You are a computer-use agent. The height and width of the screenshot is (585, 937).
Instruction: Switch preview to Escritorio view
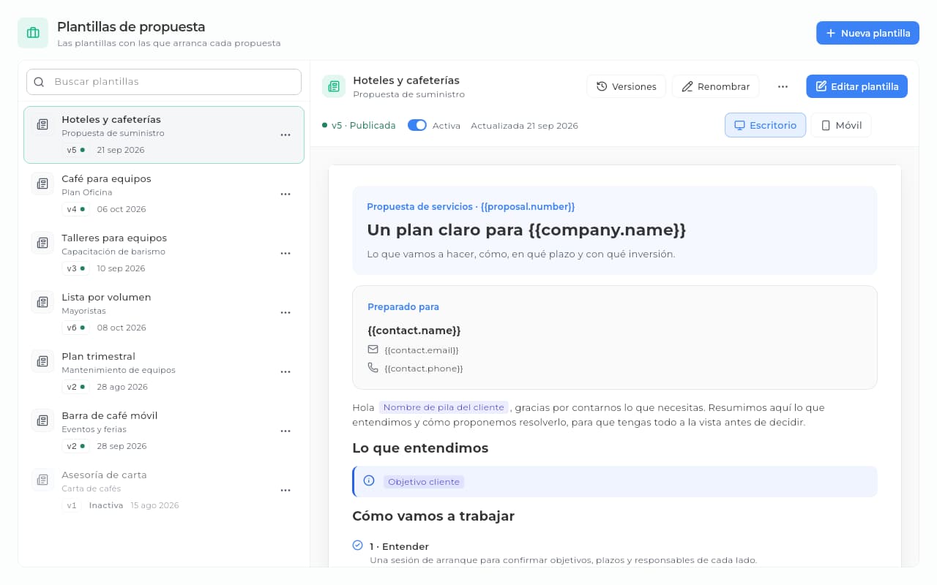tap(765, 125)
